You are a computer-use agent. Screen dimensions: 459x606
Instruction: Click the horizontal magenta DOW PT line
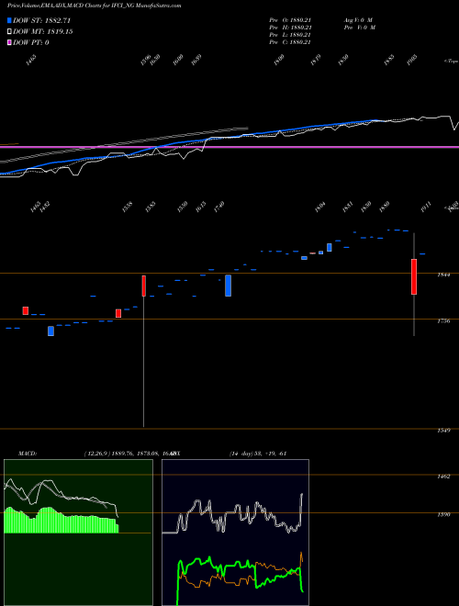(229, 147)
